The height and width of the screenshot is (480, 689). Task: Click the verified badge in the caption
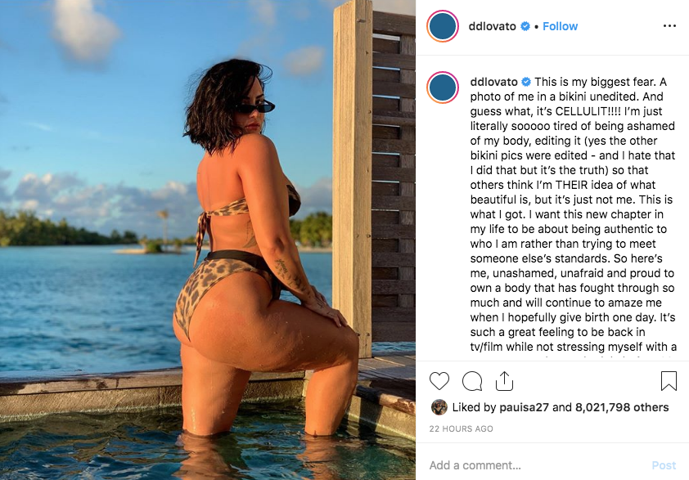click(526, 82)
